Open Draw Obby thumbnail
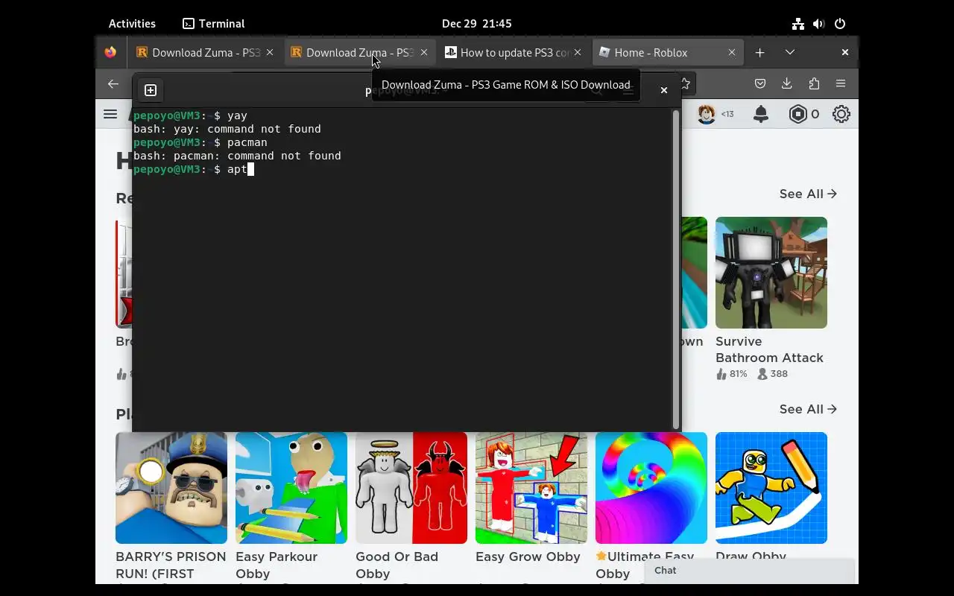The width and height of the screenshot is (954, 596). (x=771, y=488)
